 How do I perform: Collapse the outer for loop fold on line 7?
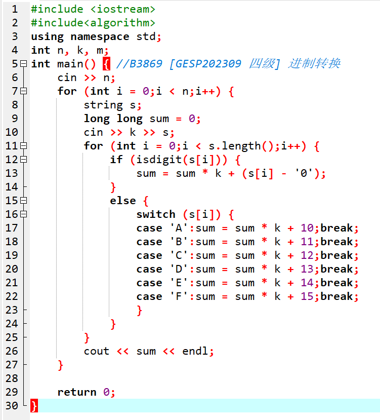23,91
